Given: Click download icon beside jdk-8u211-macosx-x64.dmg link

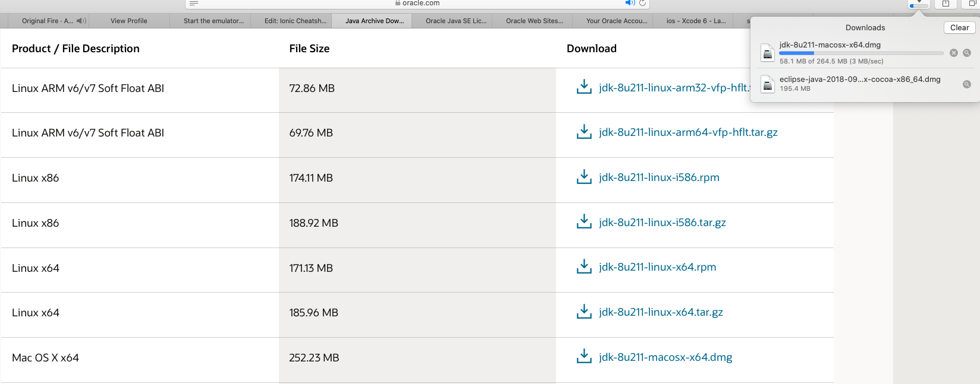Looking at the screenshot, I should coord(584,356).
